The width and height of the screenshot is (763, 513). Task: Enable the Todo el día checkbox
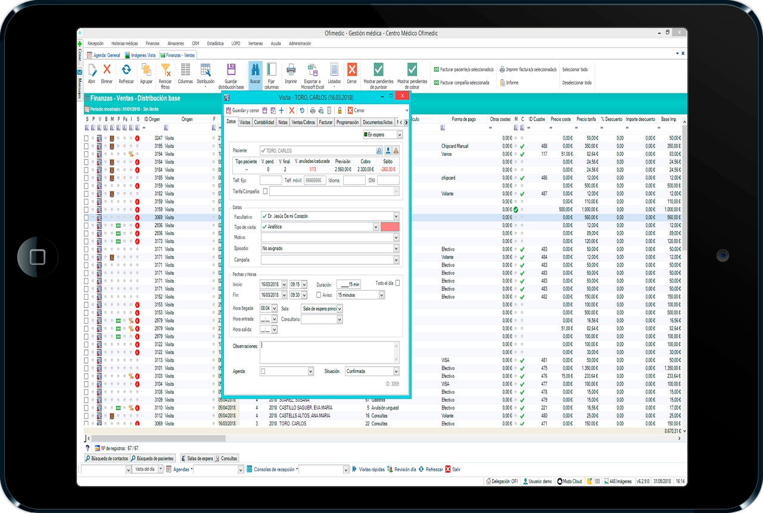(398, 283)
